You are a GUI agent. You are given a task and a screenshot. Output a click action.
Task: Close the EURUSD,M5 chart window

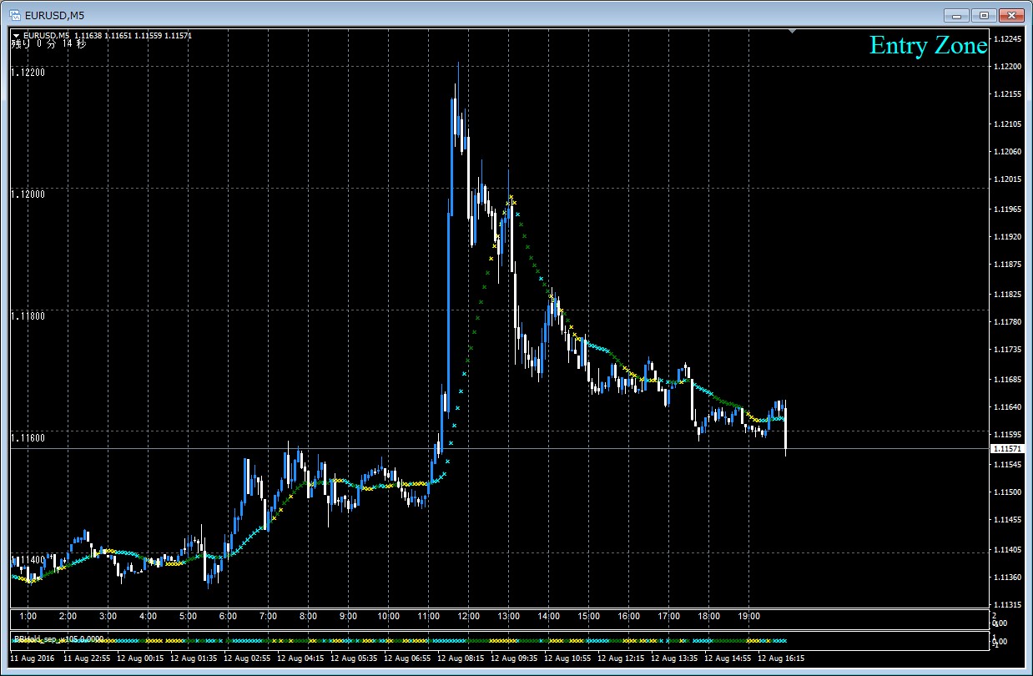(1011, 15)
